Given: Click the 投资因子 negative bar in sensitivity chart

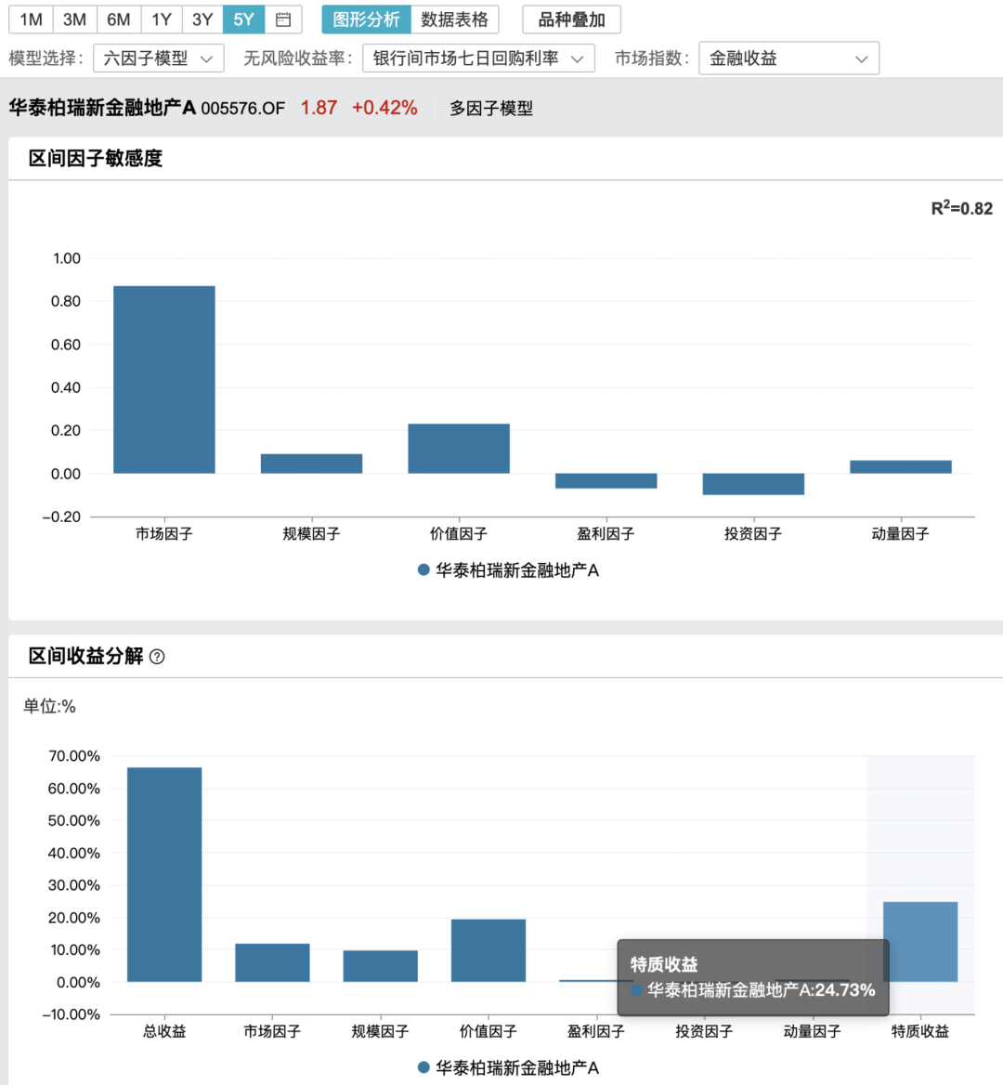Looking at the screenshot, I should 753,484.
